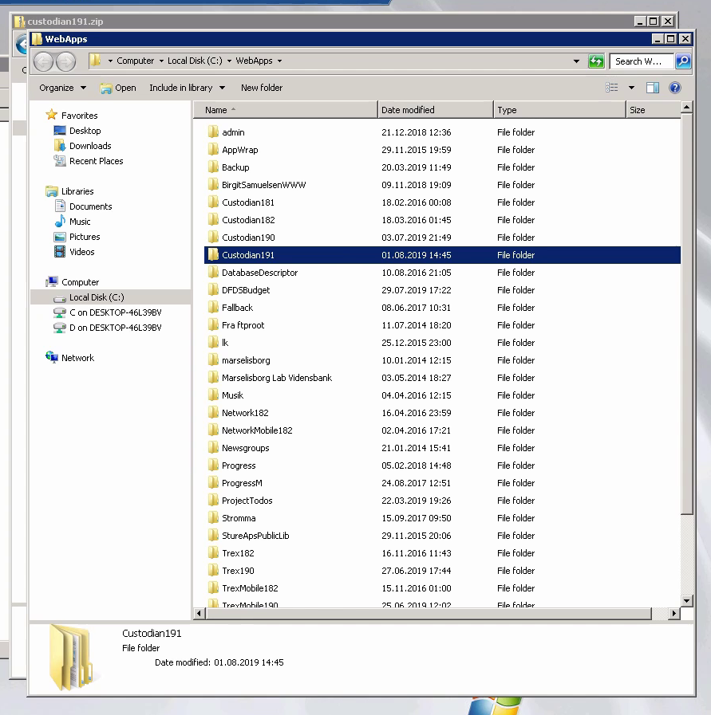
Task: Select Network in navigation pane
Action: point(77,358)
